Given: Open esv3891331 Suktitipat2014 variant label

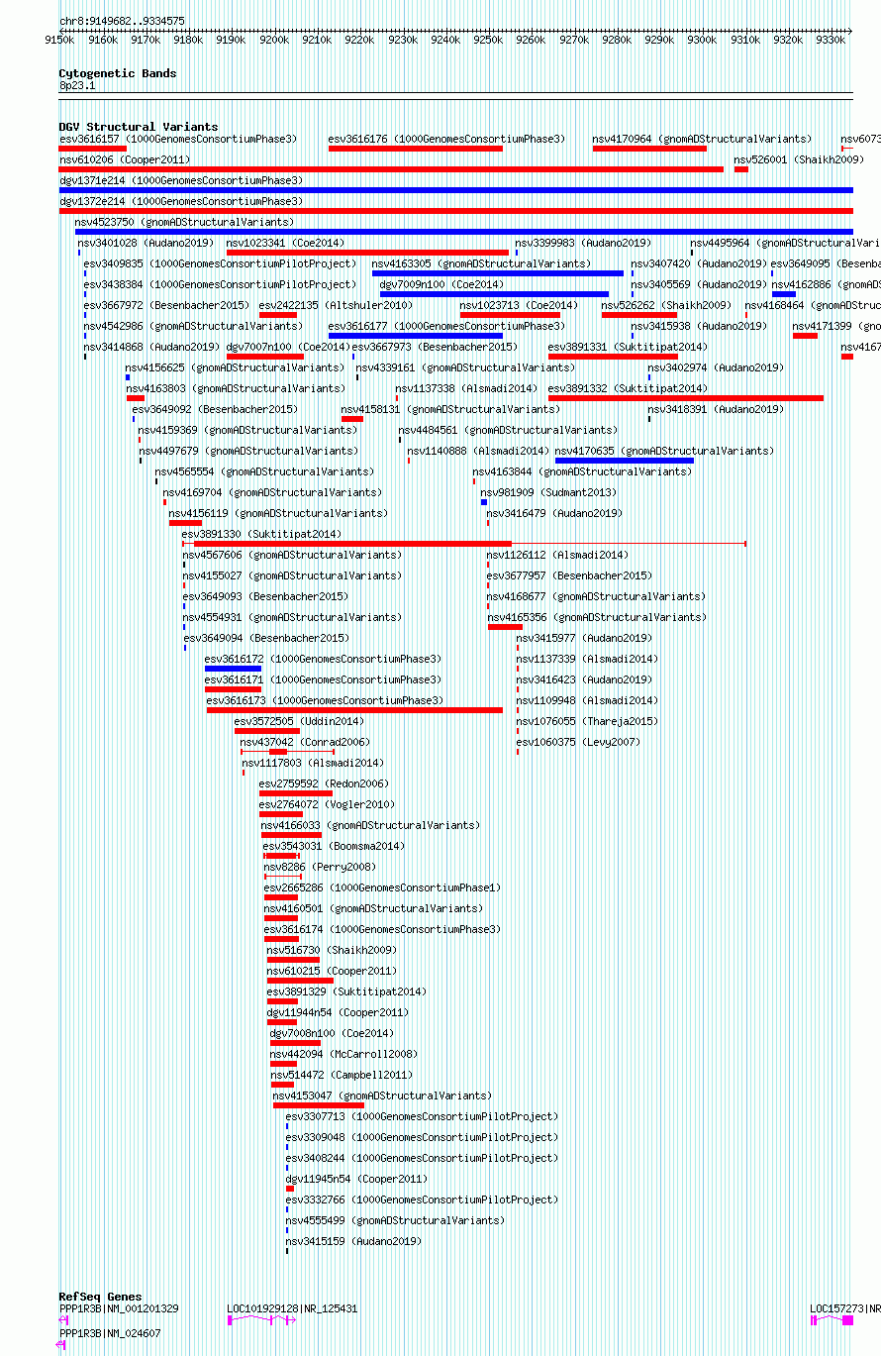Looking at the screenshot, I should point(629,347).
